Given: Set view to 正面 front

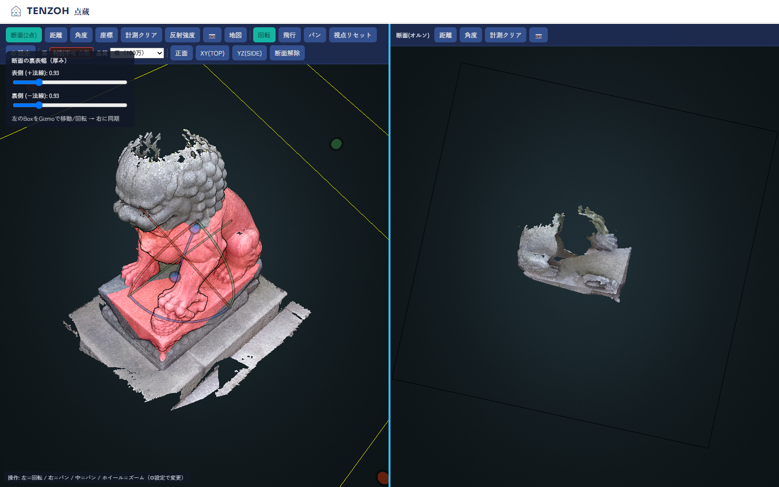Looking at the screenshot, I should coord(182,53).
